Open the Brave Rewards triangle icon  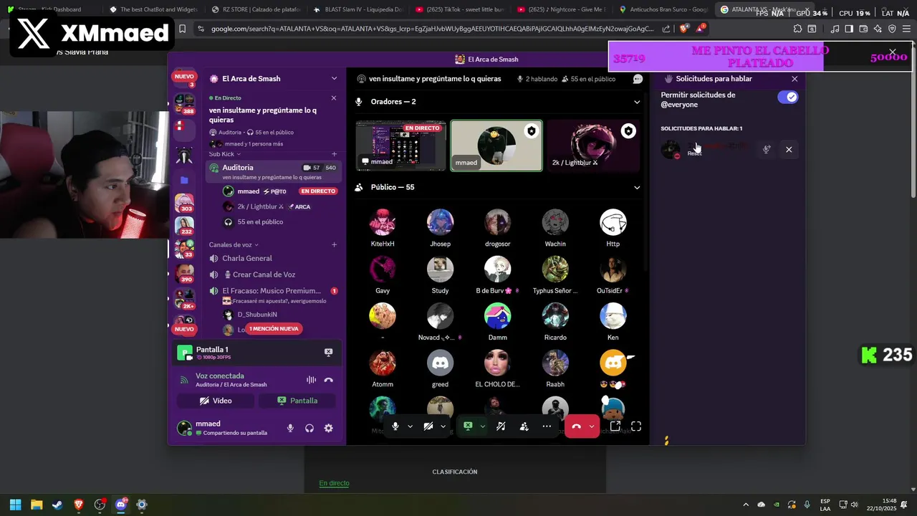[701, 29]
